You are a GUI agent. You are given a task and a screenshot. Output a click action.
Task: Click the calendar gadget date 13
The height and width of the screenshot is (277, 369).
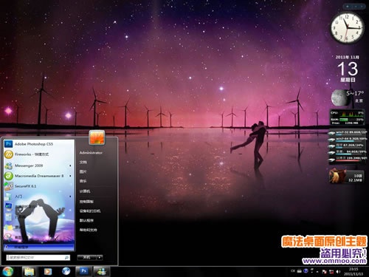[x=348, y=69]
